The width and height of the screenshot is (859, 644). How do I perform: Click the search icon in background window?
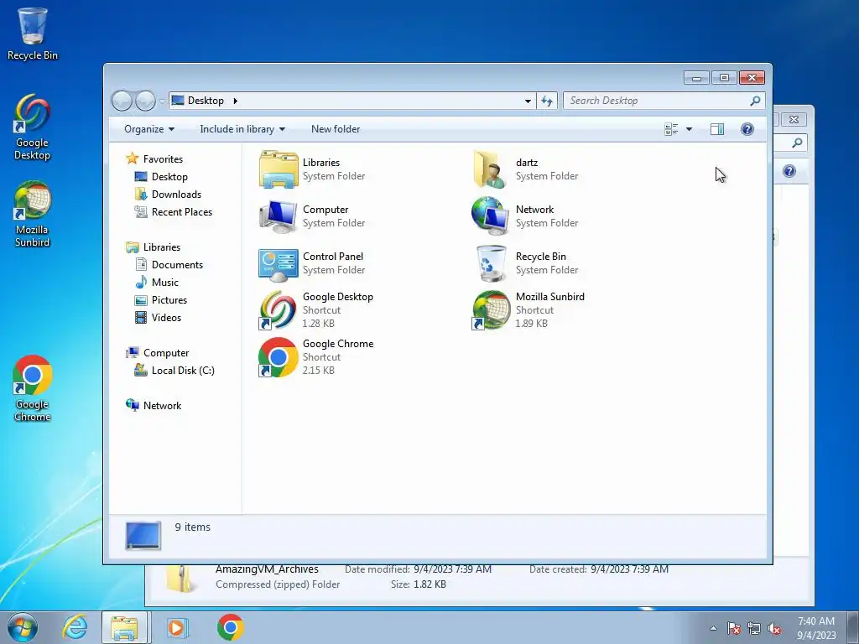pos(797,143)
